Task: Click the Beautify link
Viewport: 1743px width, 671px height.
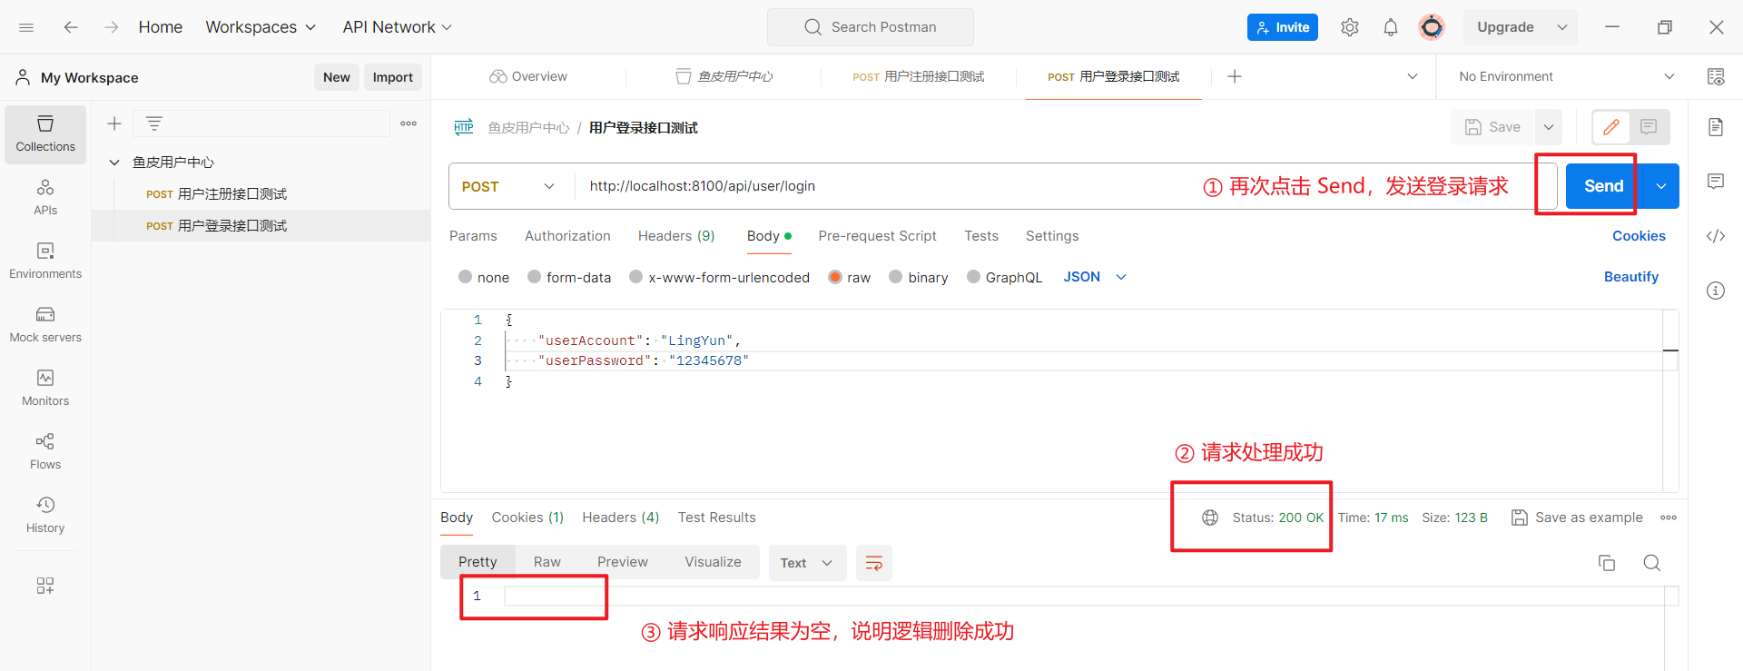Action: pos(1630,277)
